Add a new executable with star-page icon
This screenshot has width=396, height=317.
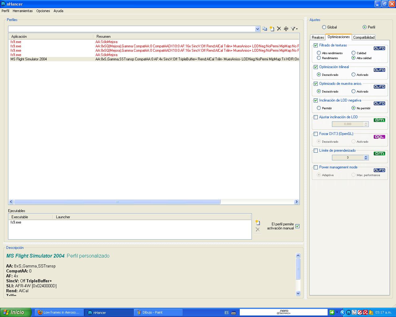click(258, 223)
